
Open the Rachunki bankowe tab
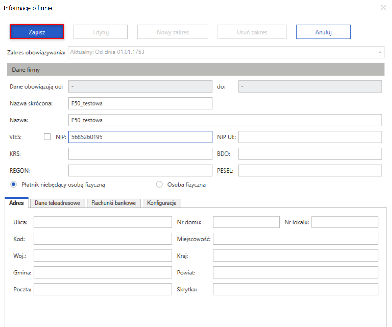click(113, 203)
